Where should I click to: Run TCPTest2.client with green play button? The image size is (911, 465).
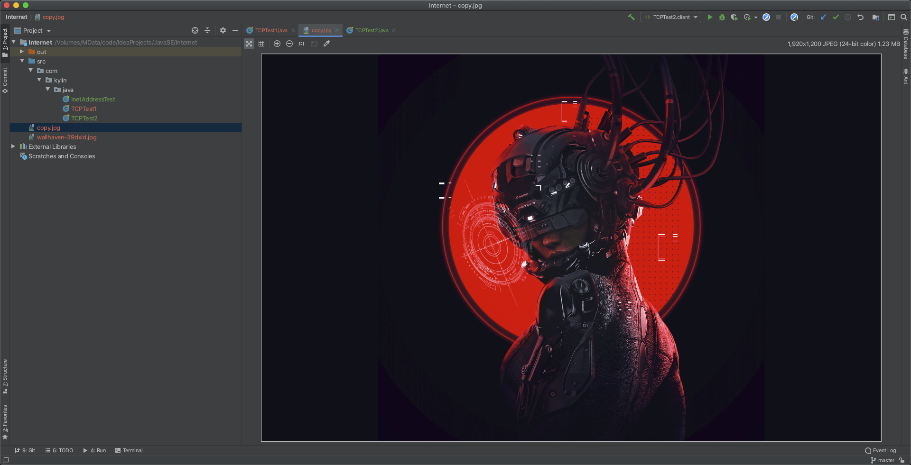tap(710, 17)
